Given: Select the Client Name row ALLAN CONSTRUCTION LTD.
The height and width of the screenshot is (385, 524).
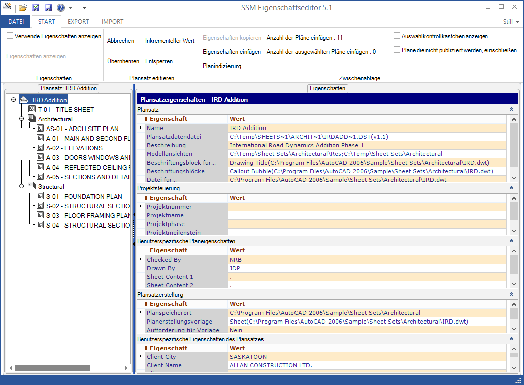Looking at the screenshot, I should [x=326, y=365].
